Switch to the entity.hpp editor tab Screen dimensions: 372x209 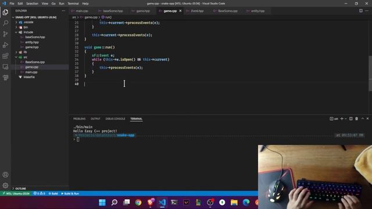coord(257,11)
